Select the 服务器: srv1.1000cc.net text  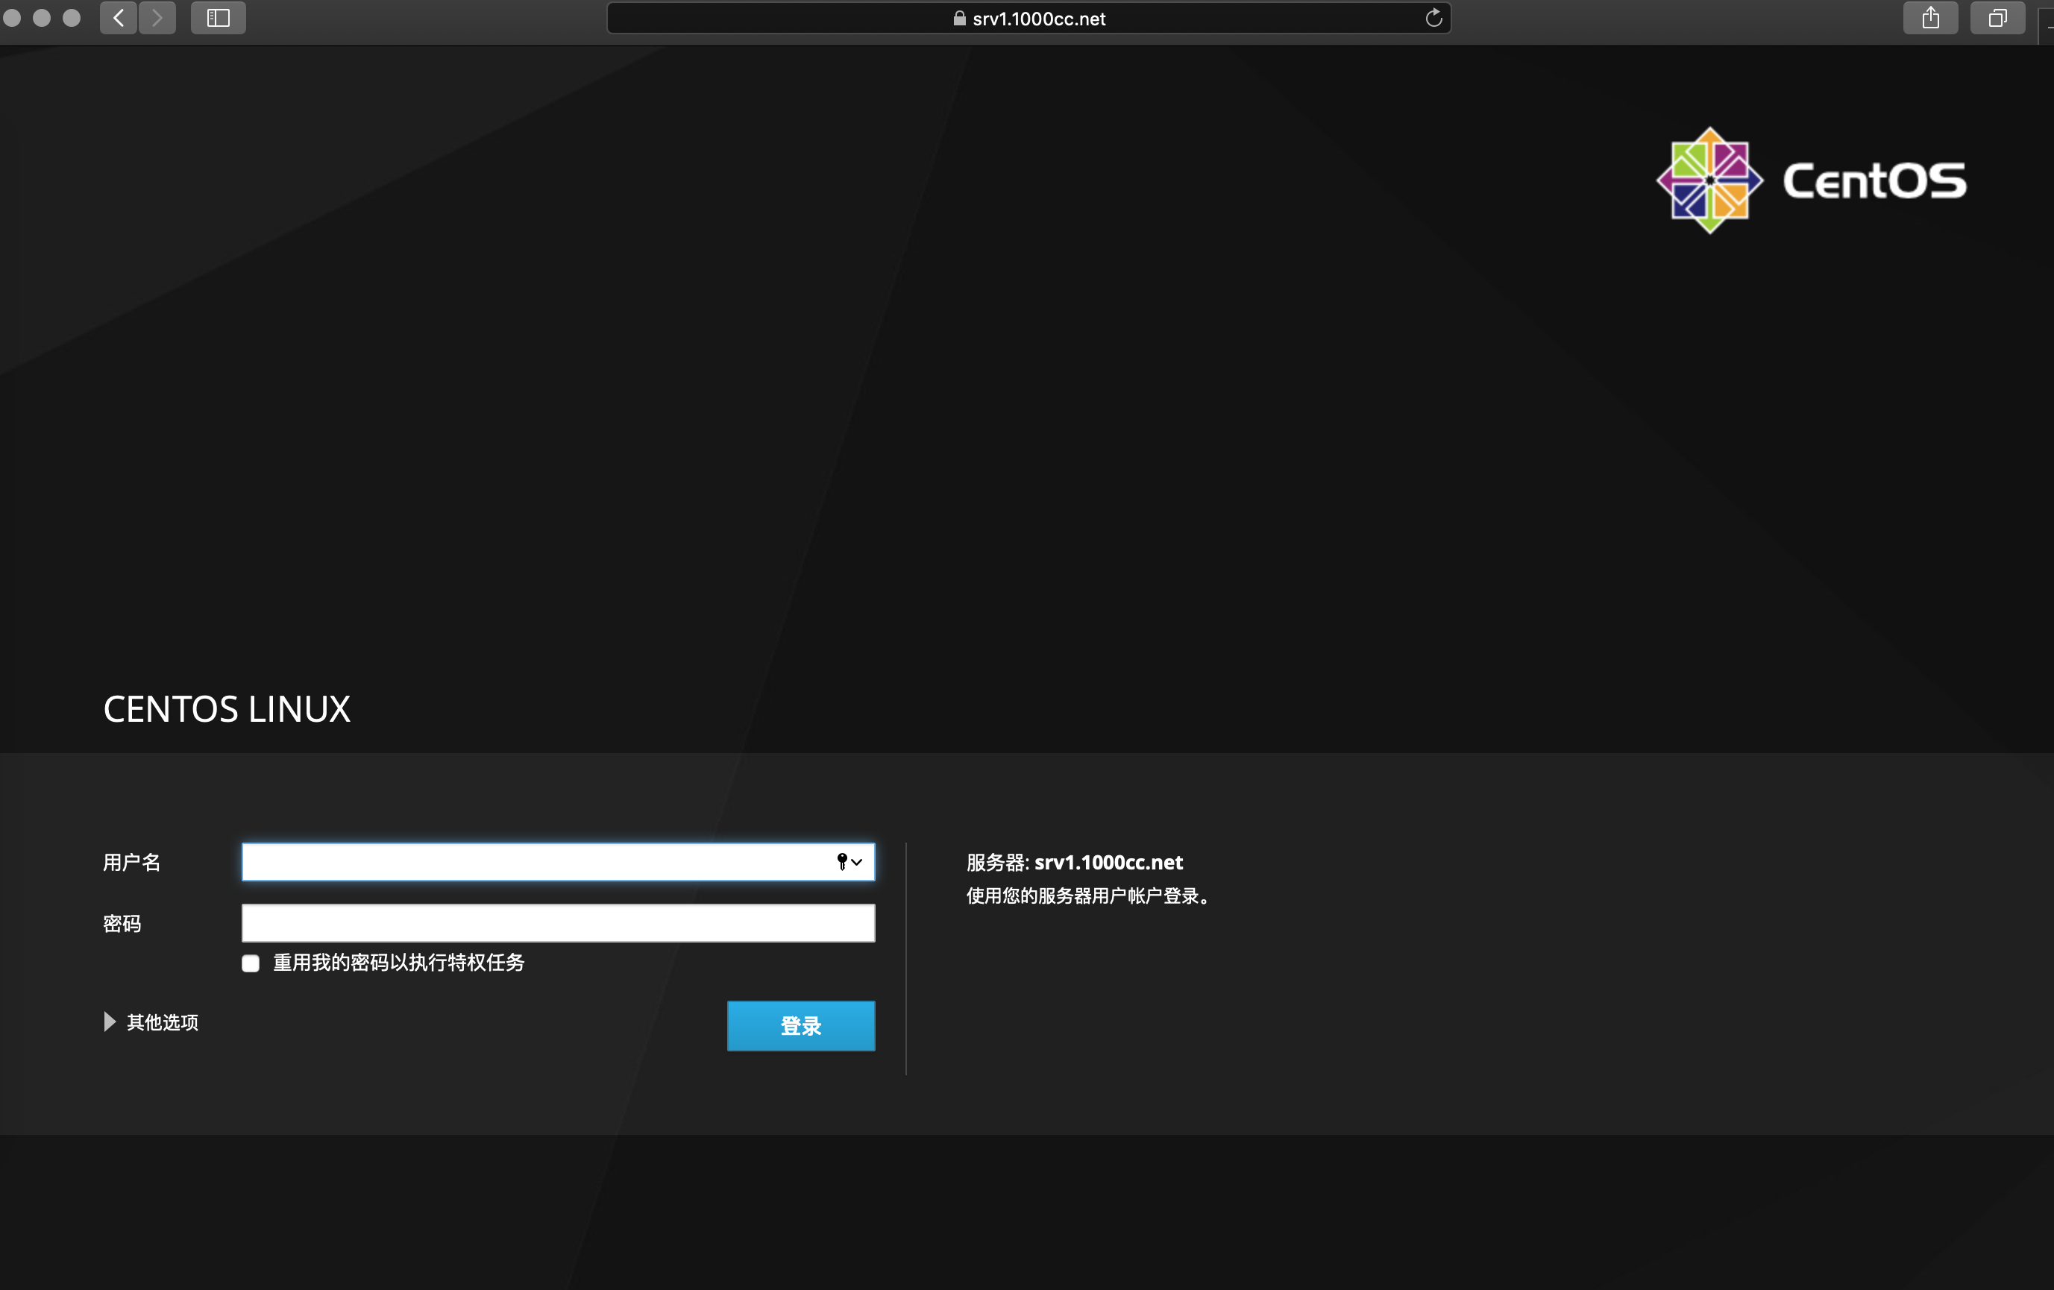point(1074,862)
